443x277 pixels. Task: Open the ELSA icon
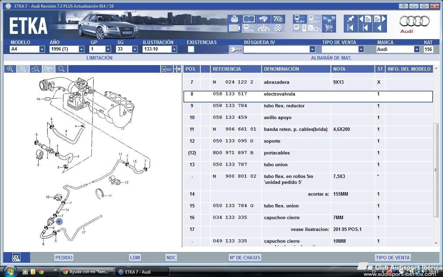300,19
